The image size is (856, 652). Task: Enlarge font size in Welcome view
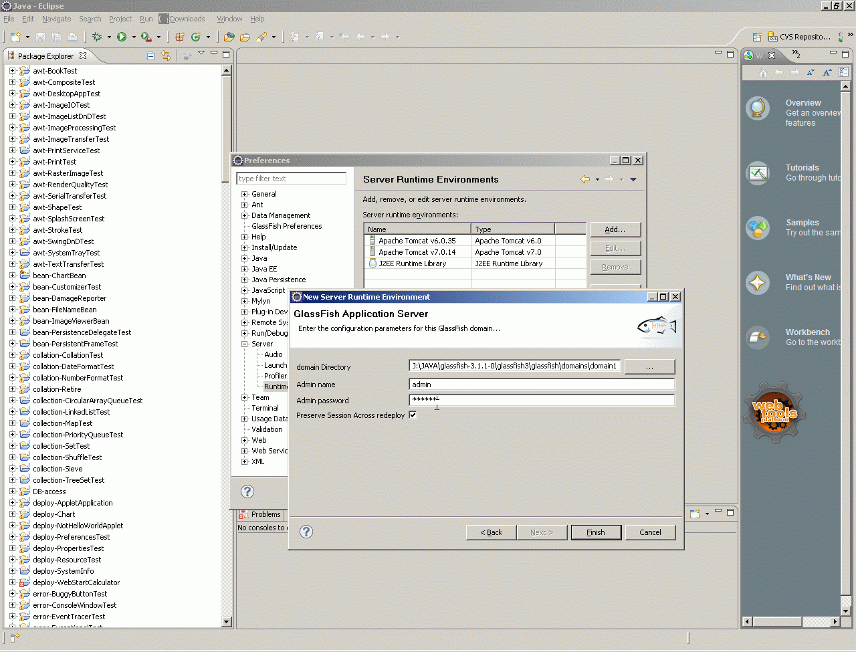(827, 72)
